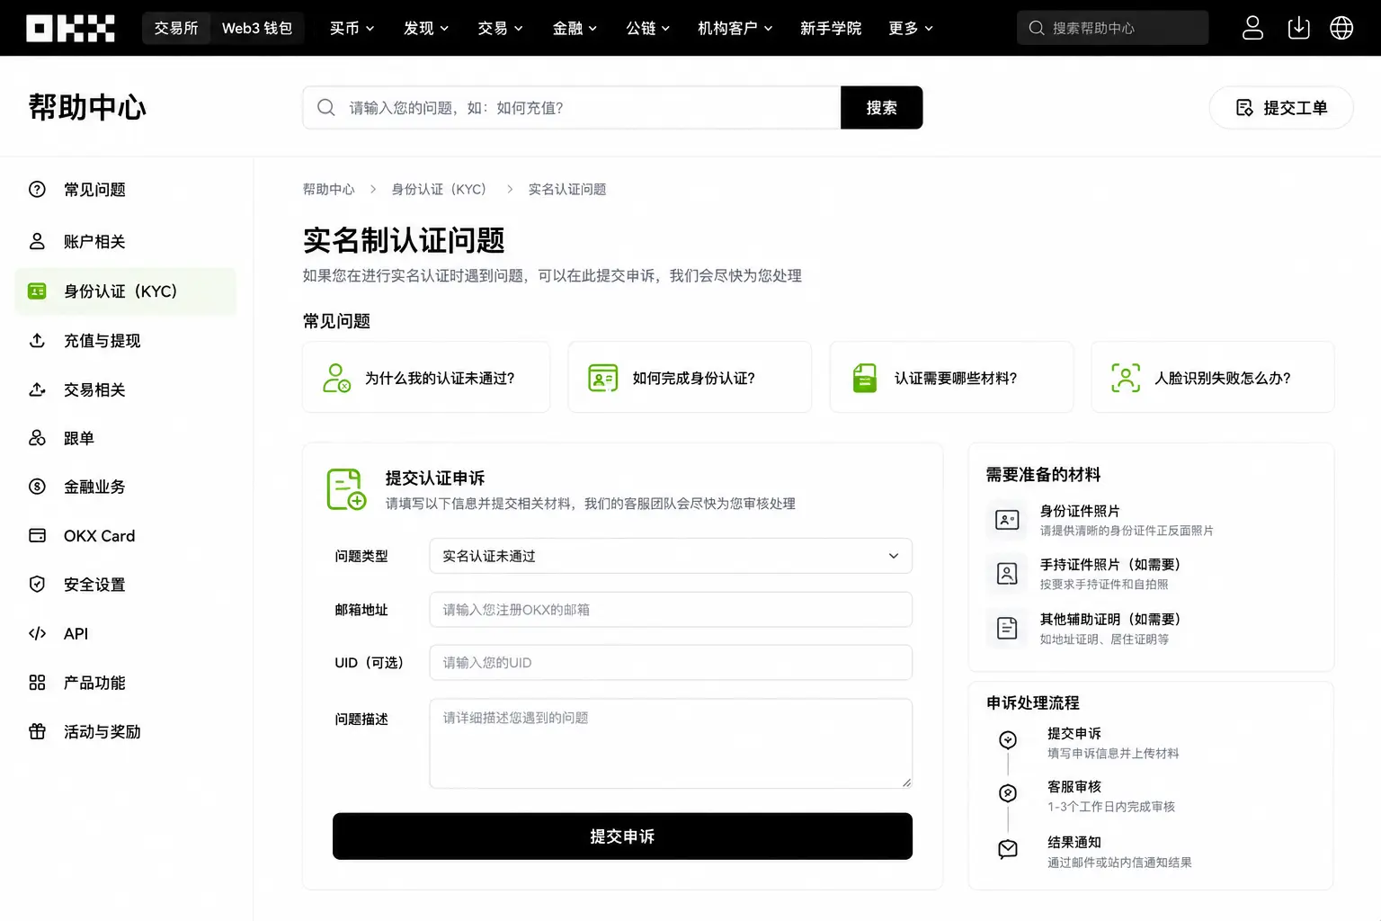Click the OKX Card sidebar icon
The width and height of the screenshot is (1381, 921).
pos(37,535)
